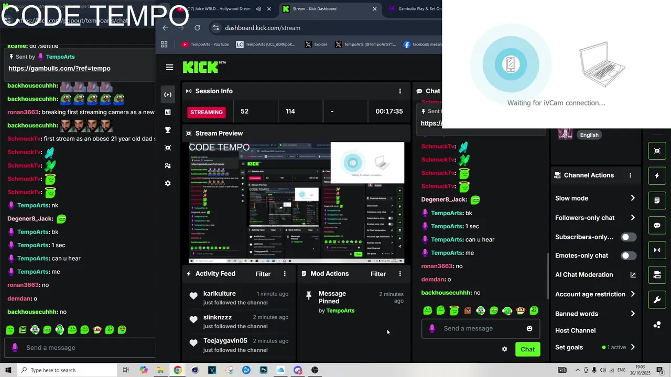Switch to Gambulls browser tab

pyautogui.click(x=414, y=9)
